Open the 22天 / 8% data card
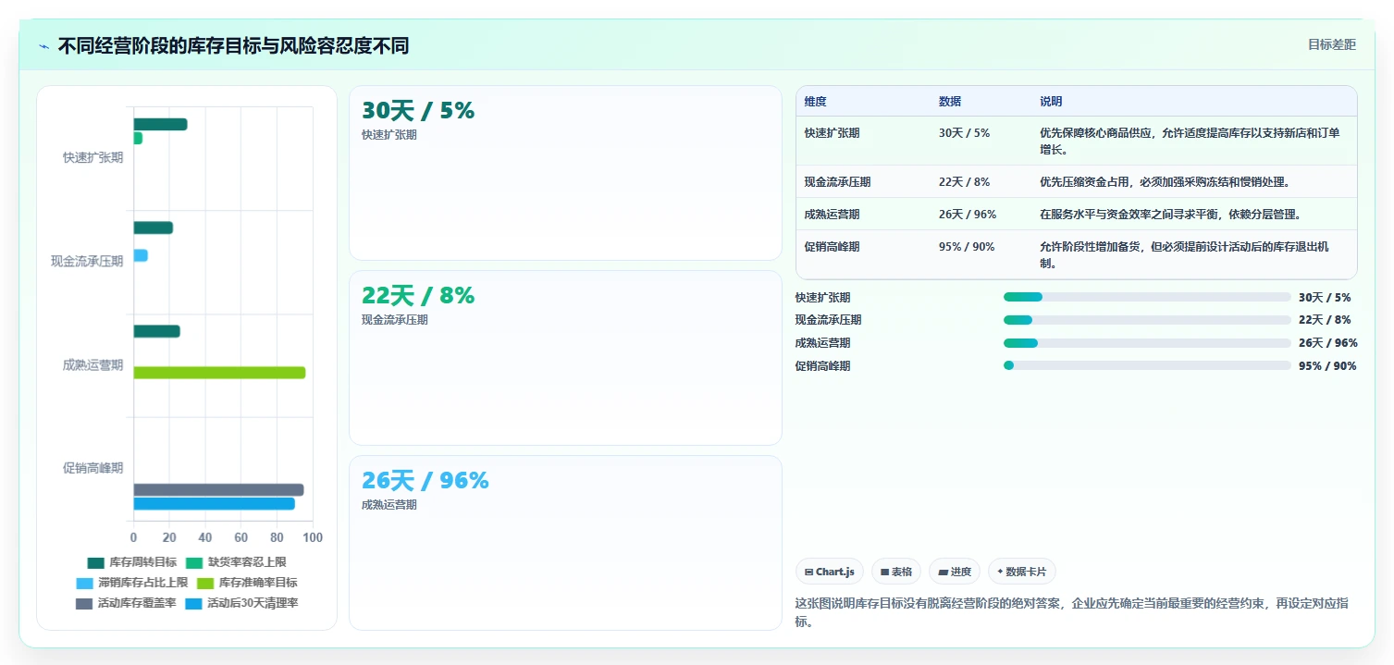 pos(565,358)
